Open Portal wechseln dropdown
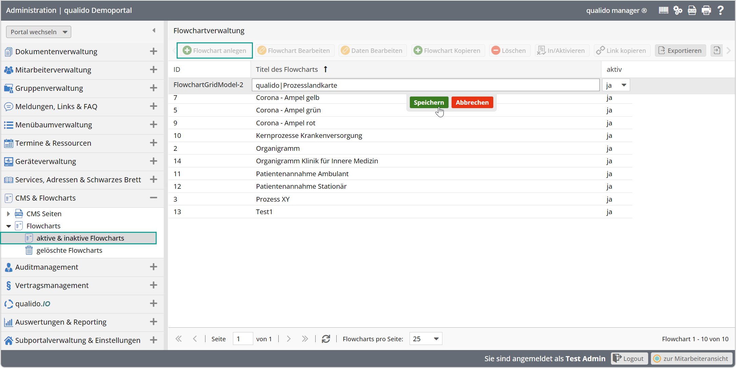 (x=39, y=32)
